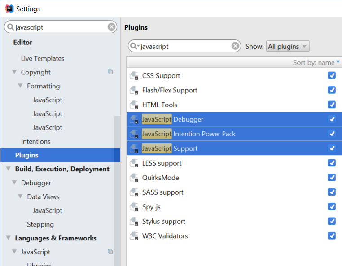Toggle the JavaScript Debugger checkbox

[x=332, y=119]
